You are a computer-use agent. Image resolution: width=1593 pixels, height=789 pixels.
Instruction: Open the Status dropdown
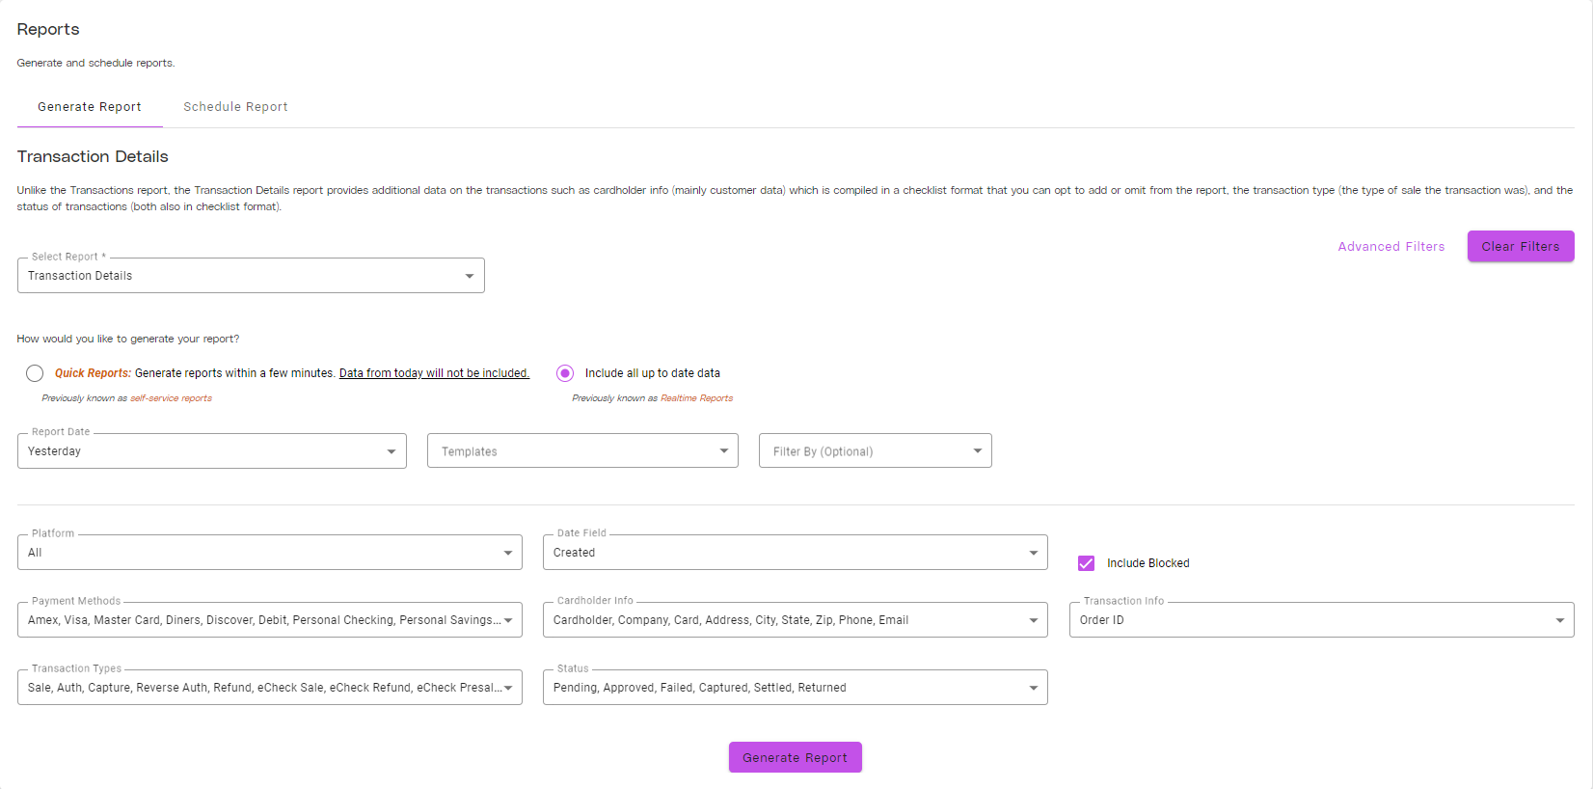796,688
